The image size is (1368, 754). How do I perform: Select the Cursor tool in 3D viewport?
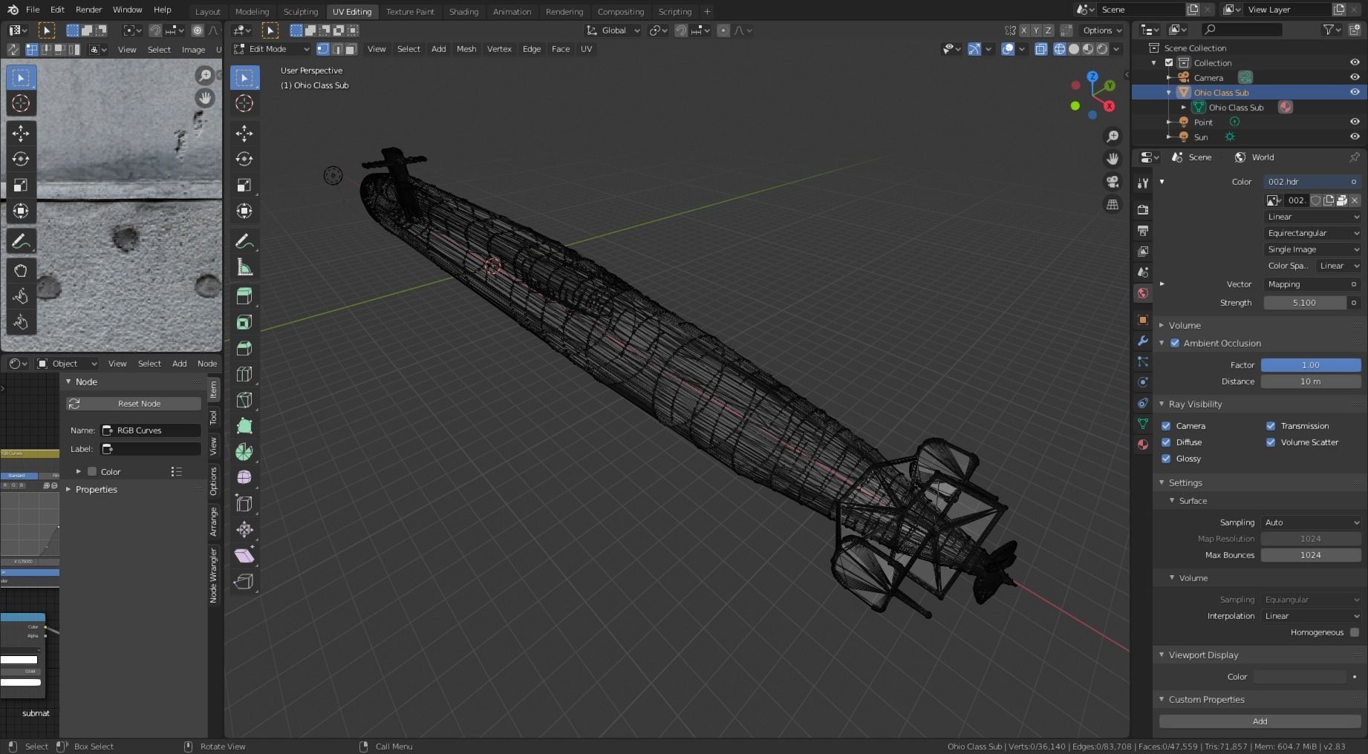244,103
